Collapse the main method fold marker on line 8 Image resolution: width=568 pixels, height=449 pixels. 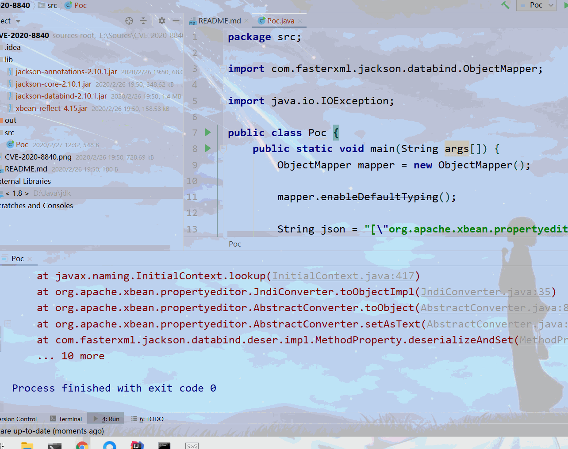[x=223, y=148]
